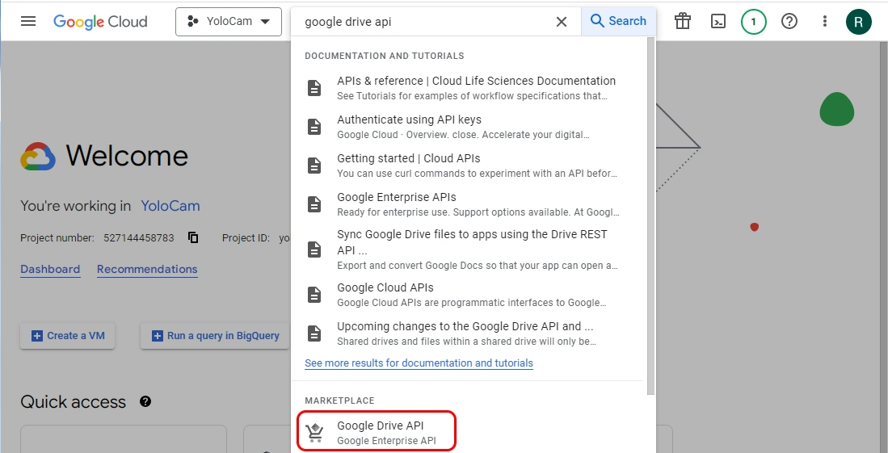This screenshot has width=888, height=453.
Task: Clear the search box text
Action: click(x=562, y=22)
